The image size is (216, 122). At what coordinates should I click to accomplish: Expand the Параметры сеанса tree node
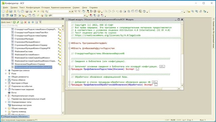click(6, 70)
